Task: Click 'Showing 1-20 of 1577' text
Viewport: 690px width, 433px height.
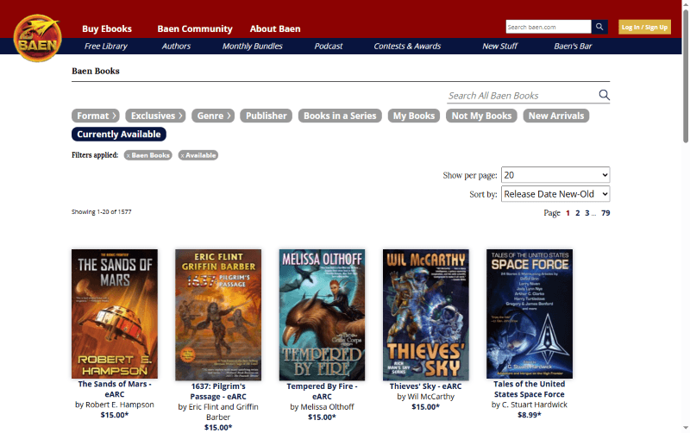Action: click(x=102, y=211)
